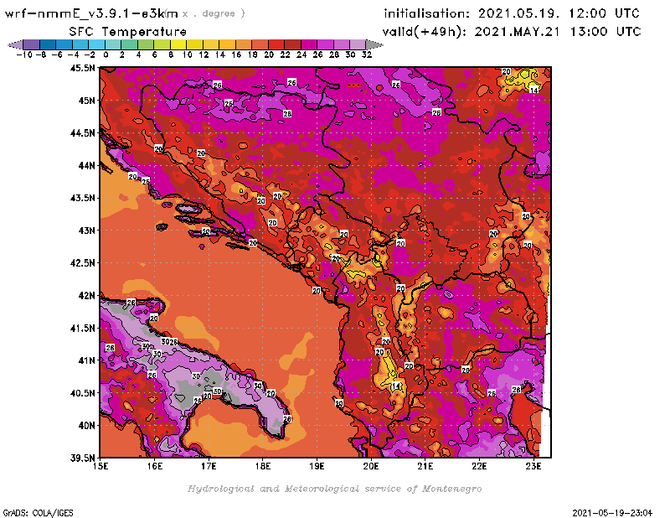Click the purple swatch between -10 and -8
670x518 pixels.
(x=32, y=44)
